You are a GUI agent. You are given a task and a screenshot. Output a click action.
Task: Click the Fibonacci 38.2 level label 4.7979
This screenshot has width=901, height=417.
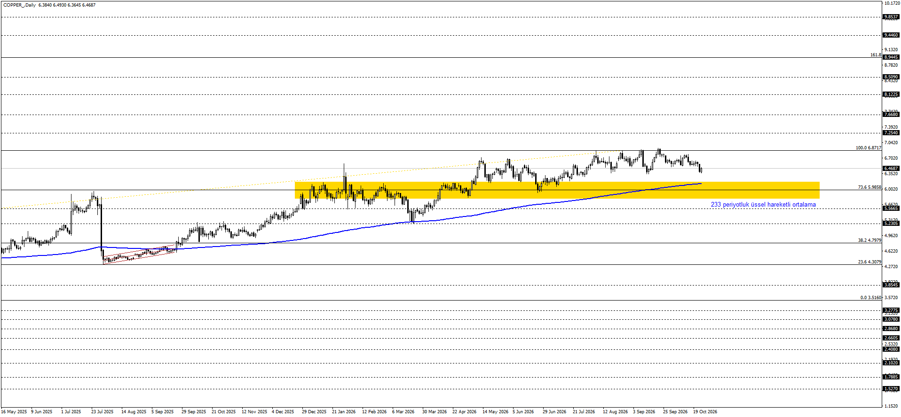point(869,240)
